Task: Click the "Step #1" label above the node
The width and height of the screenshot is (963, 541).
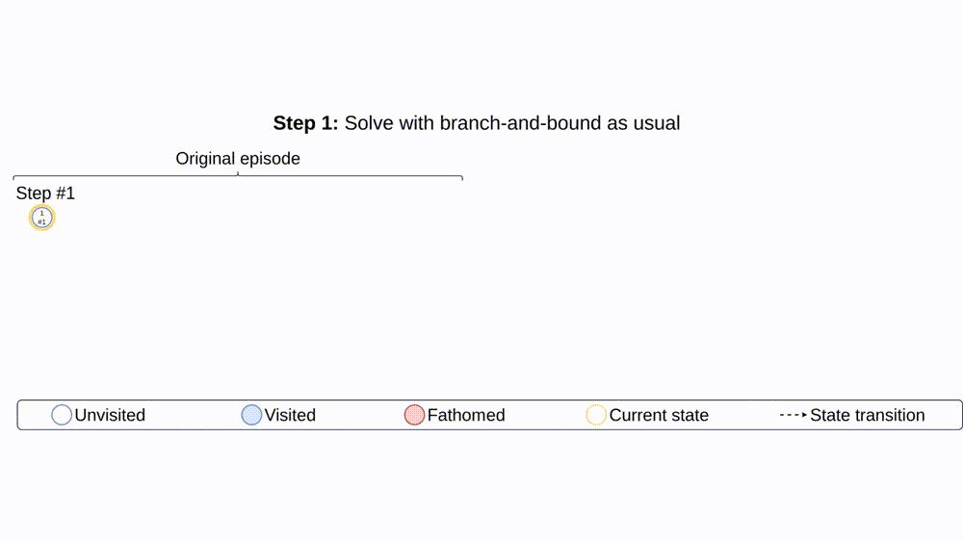Action: point(45,193)
